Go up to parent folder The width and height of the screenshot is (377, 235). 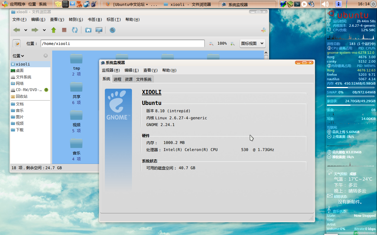54,30
